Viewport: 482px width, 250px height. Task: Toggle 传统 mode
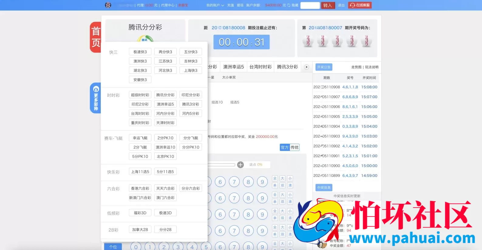(x=295, y=147)
